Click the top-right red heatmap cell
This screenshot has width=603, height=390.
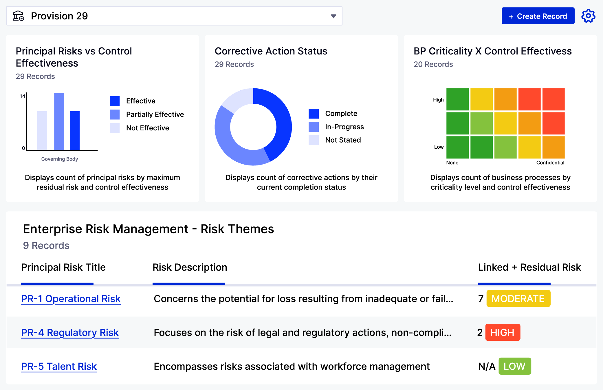[553, 99]
